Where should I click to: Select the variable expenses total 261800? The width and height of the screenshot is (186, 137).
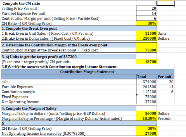pos(146,87)
